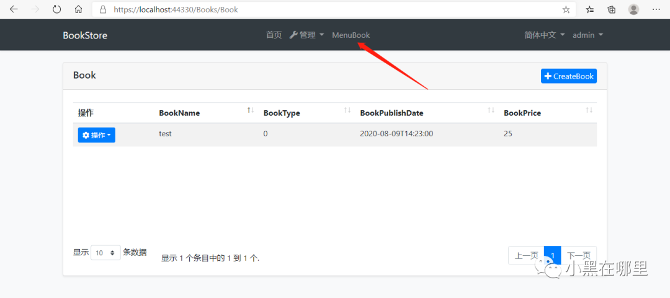Sort table by BookType column
The image size is (670, 298).
(307, 113)
